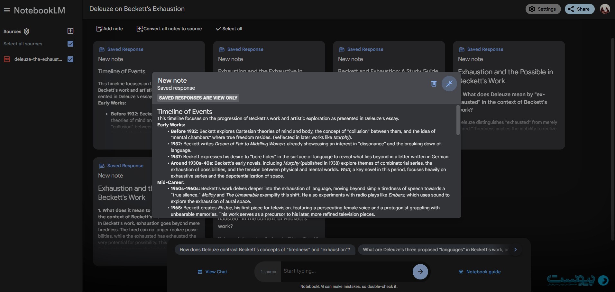This screenshot has height=292, width=615.
Task: Click the Start typing input field
Action: pos(346,271)
